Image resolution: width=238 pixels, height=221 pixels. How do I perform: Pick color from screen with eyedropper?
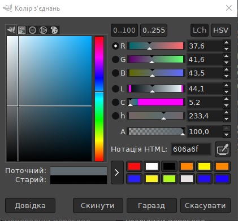tap(223, 149)
